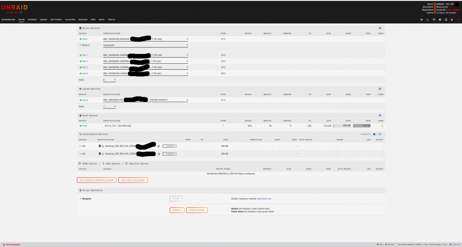Click preclear icon for sde Samsung SSD

[158, 146]
